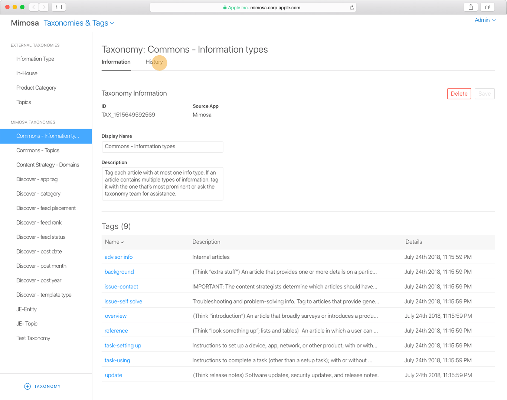Select the Information tab
This screenshot has height=400, width=507.
116,62
